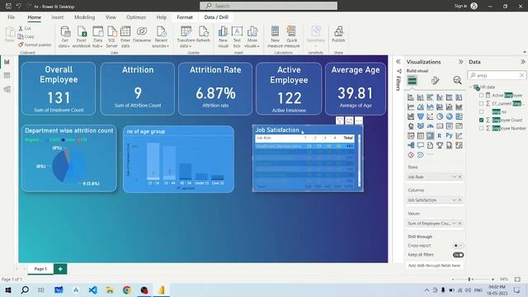Refresh the data from the ribbon
This screenshot has width=528, height=297.
(203, 35)
